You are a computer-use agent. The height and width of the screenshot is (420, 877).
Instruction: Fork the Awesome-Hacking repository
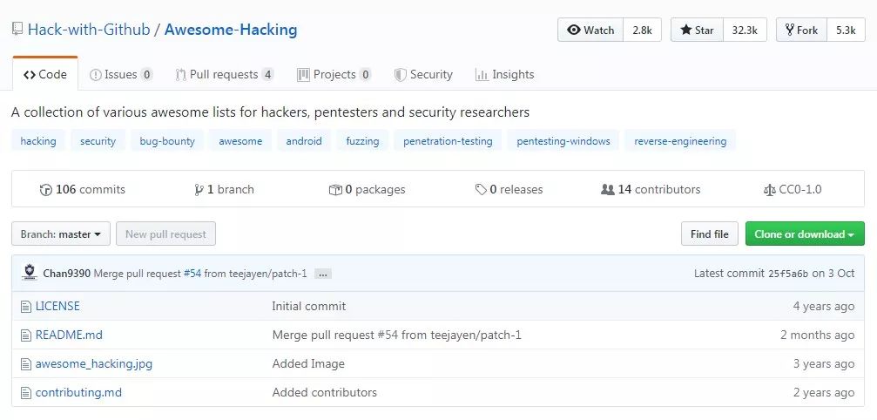(801, 30)
